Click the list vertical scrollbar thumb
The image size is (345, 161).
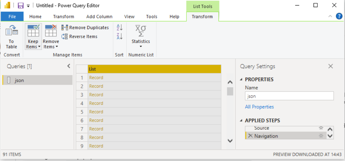click(x=230, y=91)
